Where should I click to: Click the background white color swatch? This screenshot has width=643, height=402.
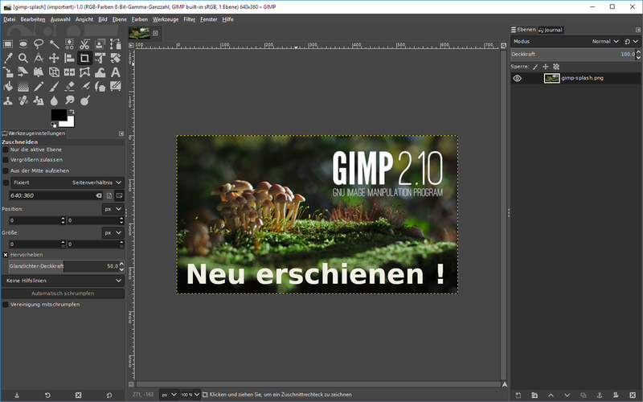[x=69, y=122]
